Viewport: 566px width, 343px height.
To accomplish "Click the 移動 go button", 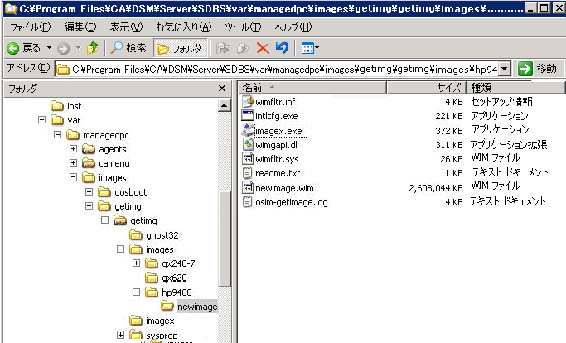I will point(539,68).
